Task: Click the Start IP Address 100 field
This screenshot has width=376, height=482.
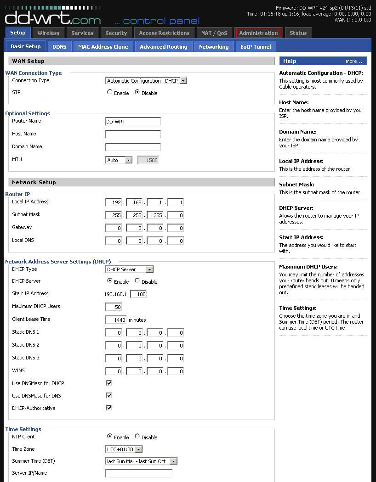Action: click(138, 294)
